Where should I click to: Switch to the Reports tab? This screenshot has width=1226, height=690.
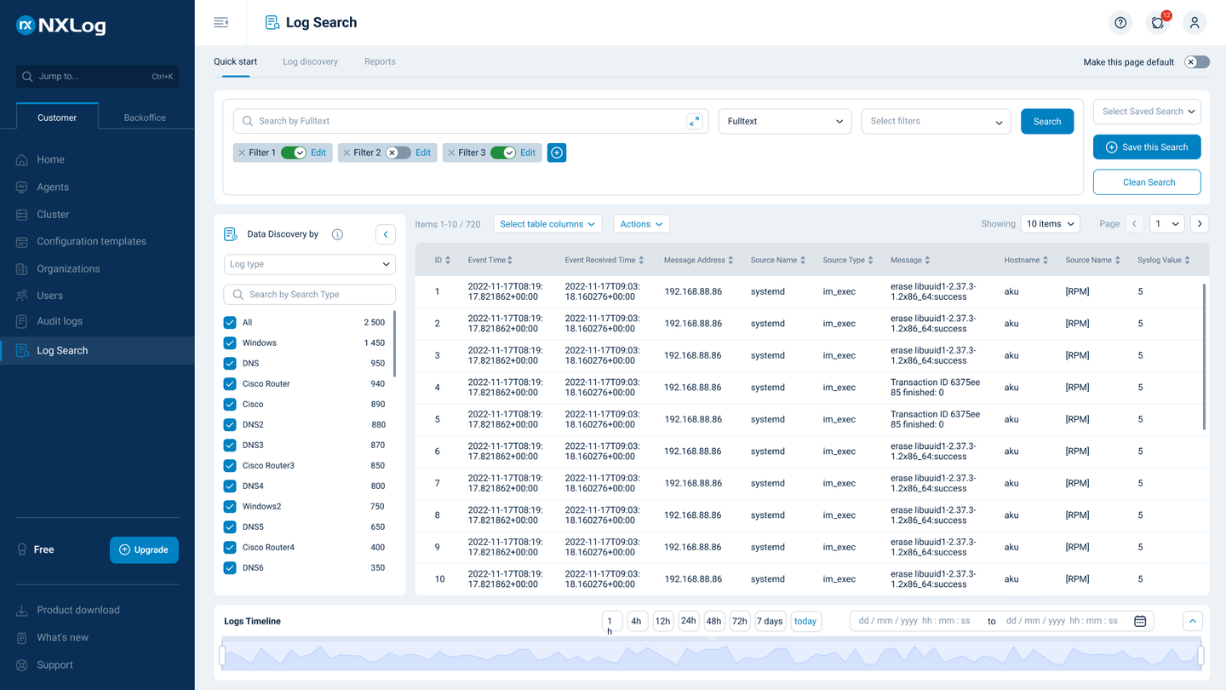pos(380,61)
